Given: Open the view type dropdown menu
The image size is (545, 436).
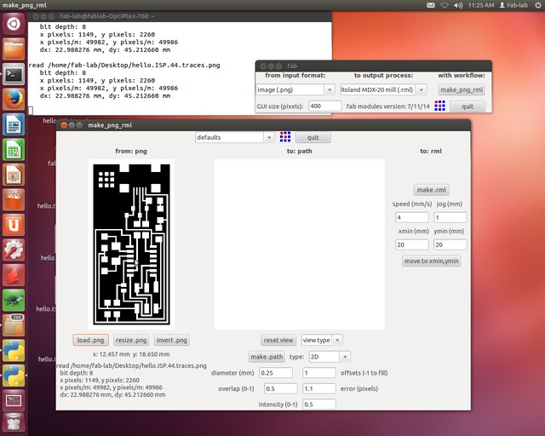Looking at the screenshot, I should coord(322,340).
